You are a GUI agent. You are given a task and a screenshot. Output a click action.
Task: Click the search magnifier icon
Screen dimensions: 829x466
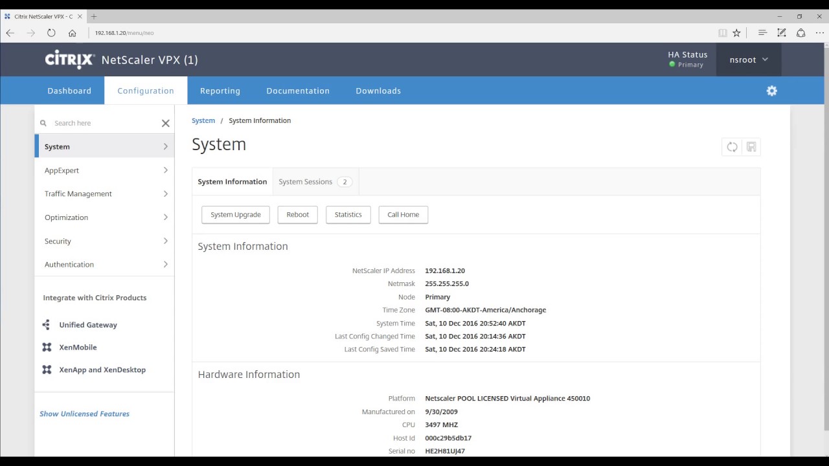(x=43, y=123)
